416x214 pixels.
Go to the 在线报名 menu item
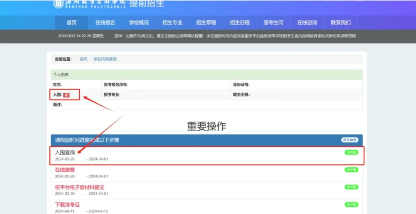pyautogui.click(x=105, y=23)
